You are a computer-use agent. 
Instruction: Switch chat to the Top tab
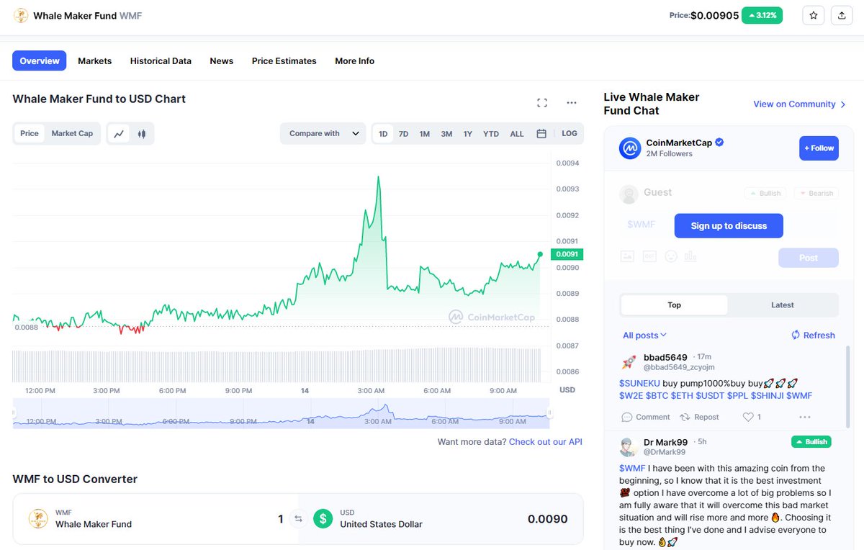click(x=674, y=305)
